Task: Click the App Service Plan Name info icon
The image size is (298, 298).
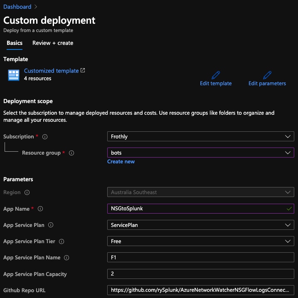Action: 66,258
